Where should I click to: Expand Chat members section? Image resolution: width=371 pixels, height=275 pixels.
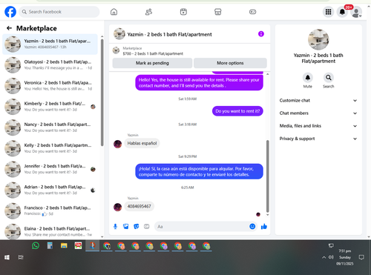coord(318,113)
